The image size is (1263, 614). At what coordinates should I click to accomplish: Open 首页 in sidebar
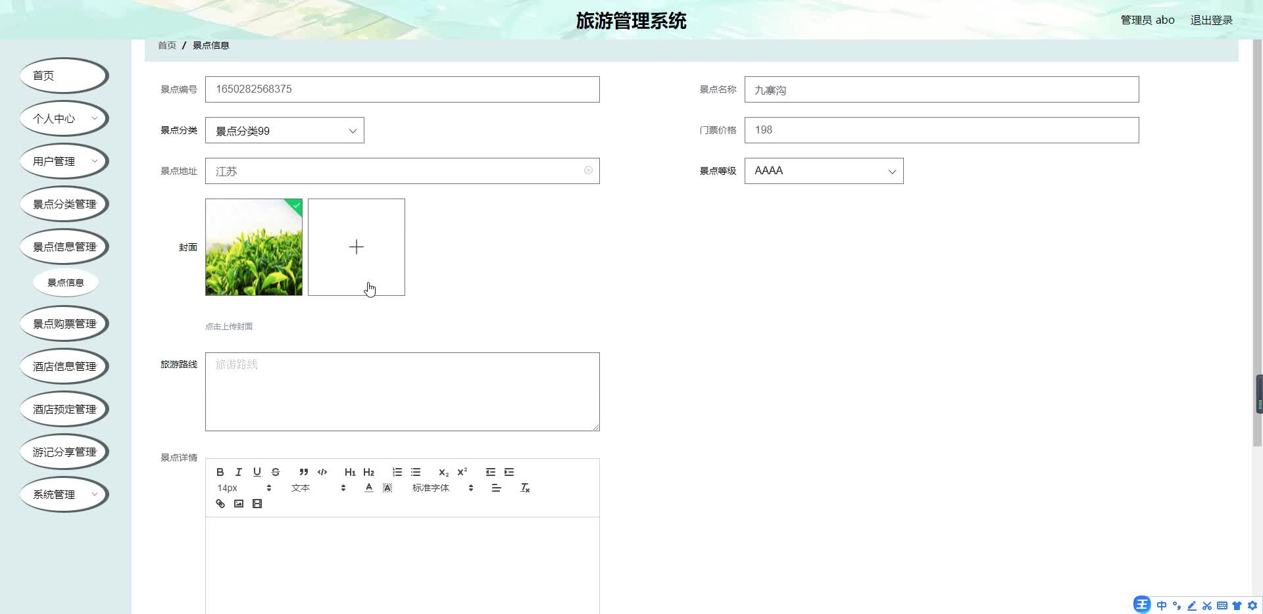coord(64,76)
